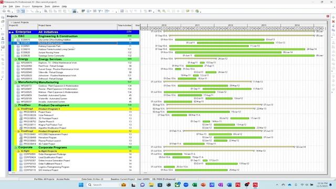Open the Windows Start menu
The image size is (336, 189).
pos(81,185)
